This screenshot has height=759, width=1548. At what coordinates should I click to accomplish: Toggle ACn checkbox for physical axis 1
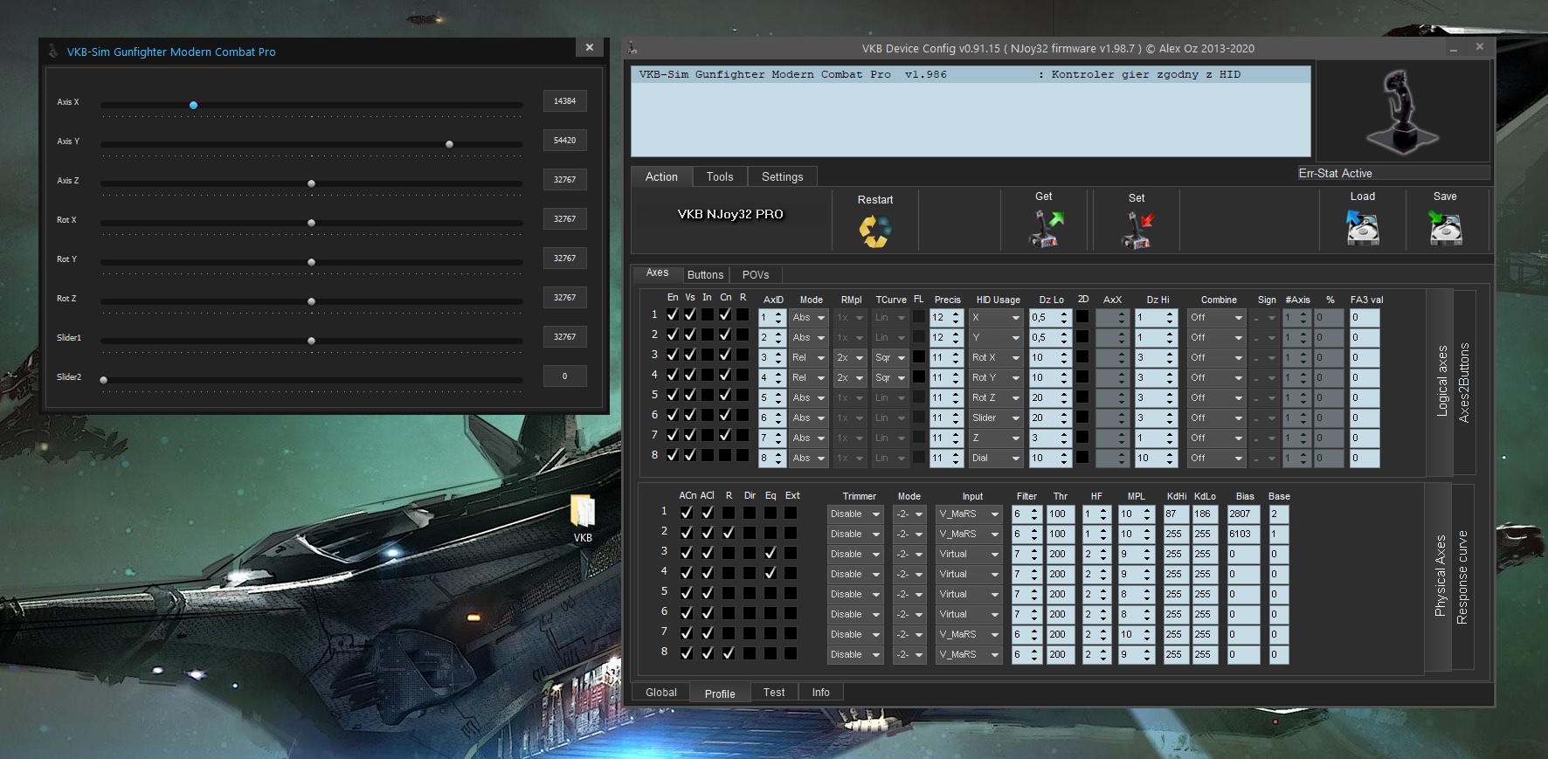pyautogui.click(x=687, y=513)
